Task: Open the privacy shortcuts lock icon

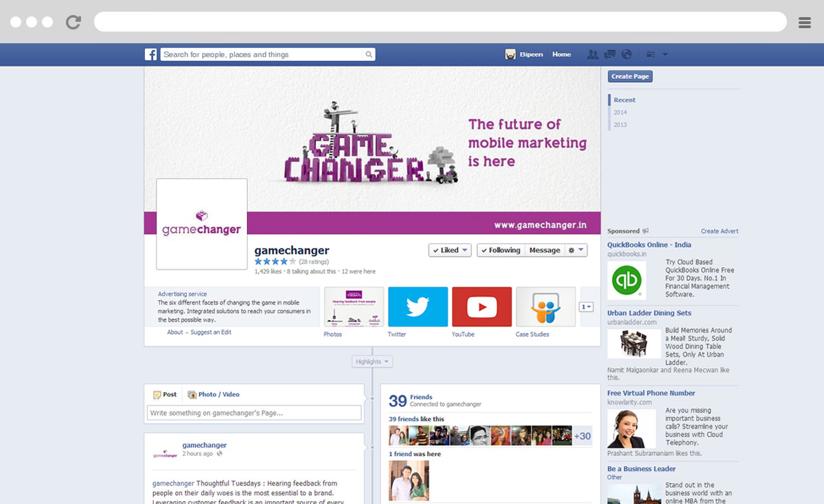Action: point(650,55)
